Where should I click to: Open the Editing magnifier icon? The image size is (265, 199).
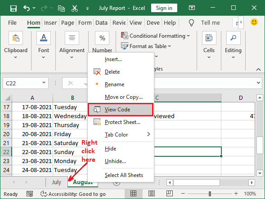click(233, 38)
